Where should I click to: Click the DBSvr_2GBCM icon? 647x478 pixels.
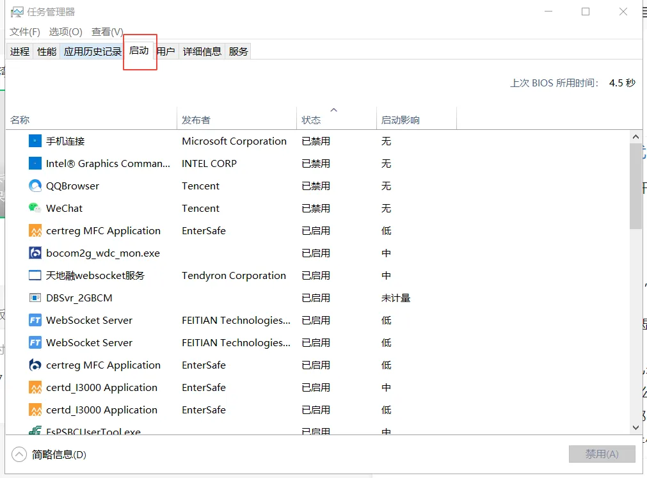coord(35,298)
